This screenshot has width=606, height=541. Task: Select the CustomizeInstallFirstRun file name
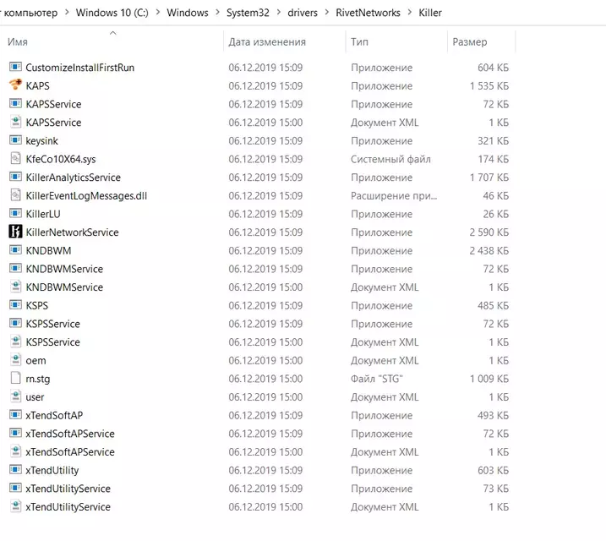pyautogui.click(x=80, y=68)
